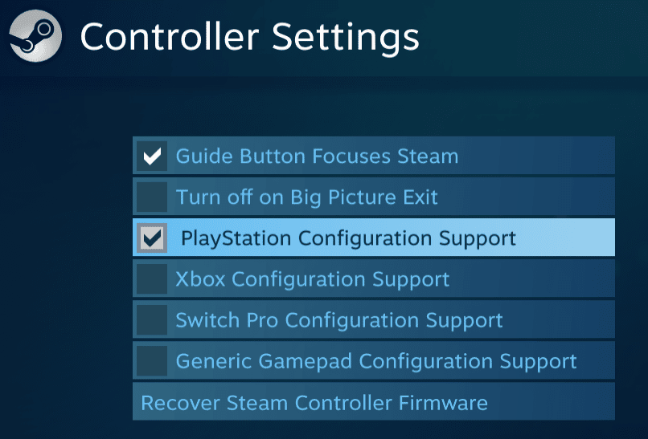Viewport: 648px width, 439px height.
Task: Enable the Generic Gamepad Configuration Support checkbox
Action: [151, 361]
